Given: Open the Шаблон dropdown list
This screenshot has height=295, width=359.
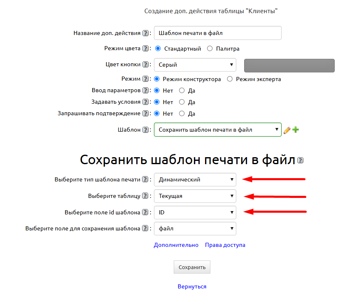Looking at the screenshot, I should click(x=217, y=130).
